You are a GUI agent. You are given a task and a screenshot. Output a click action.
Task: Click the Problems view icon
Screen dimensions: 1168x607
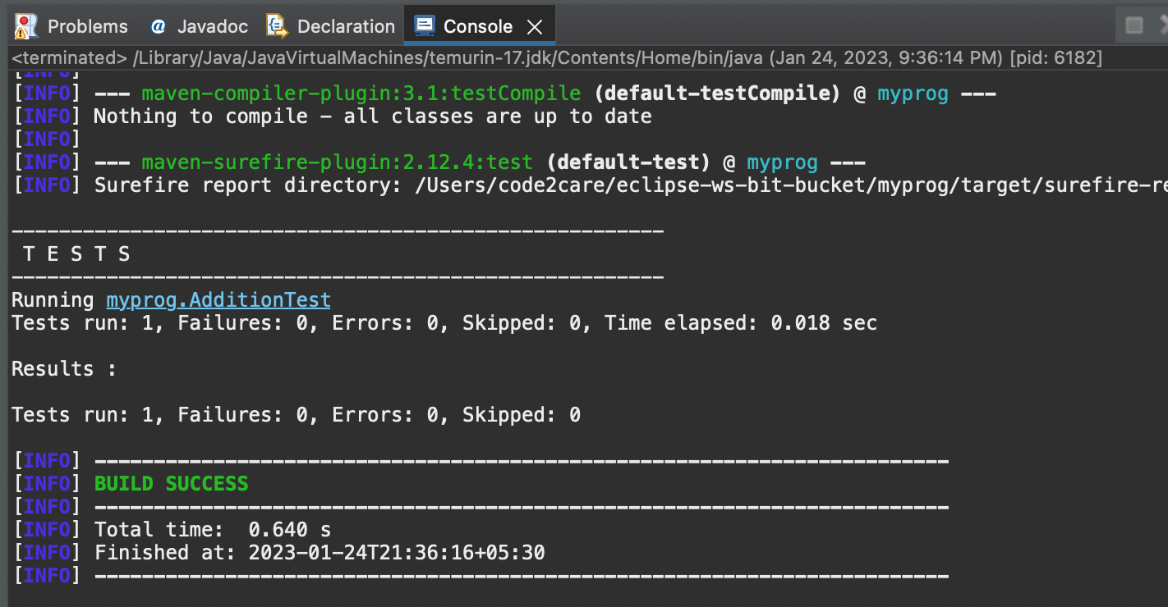coord(25,25)
